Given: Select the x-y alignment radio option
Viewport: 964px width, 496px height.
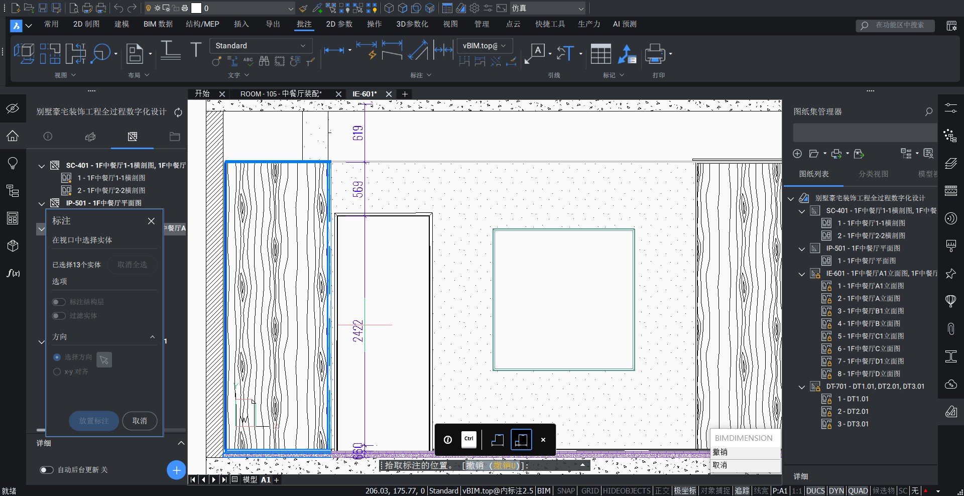Looking at the screenshot, I should coord(57,371).
